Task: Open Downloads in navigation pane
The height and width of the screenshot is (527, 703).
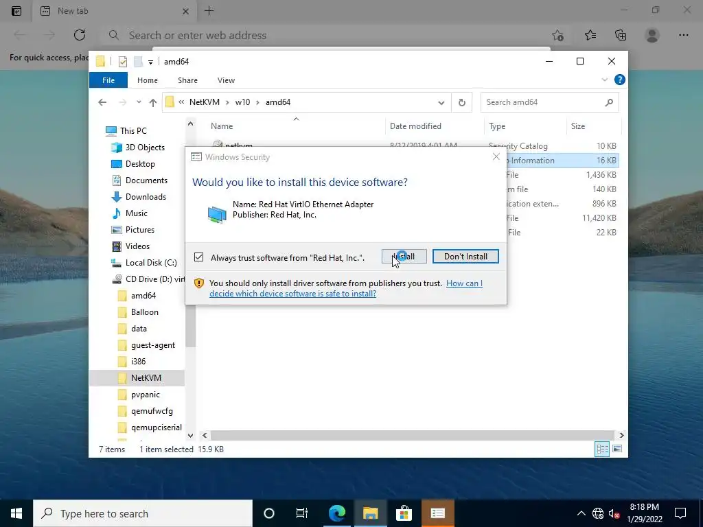Action: (146, 197)
